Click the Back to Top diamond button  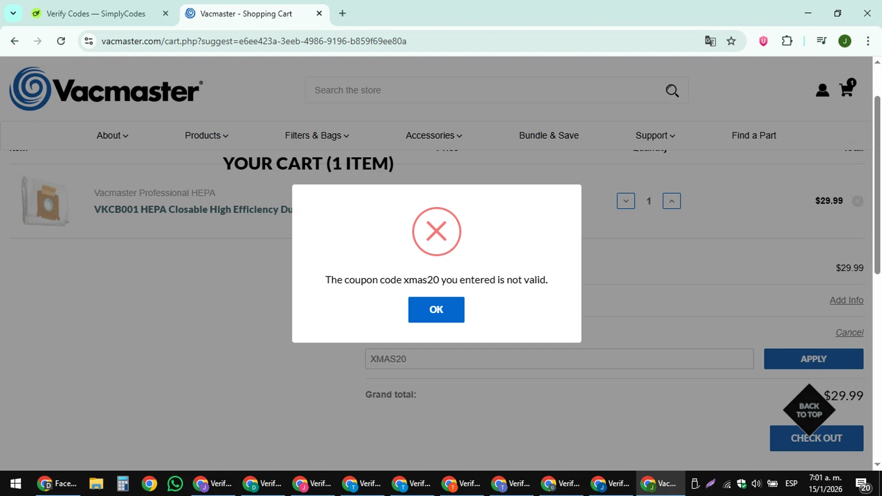point(809,410)
